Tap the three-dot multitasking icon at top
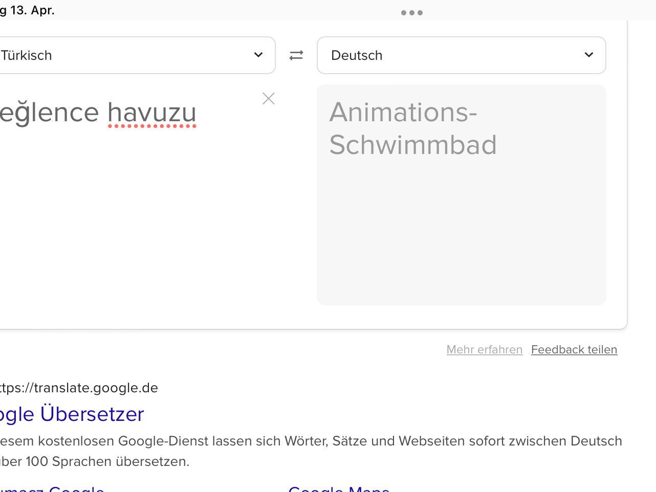 (x=412, y=13)
